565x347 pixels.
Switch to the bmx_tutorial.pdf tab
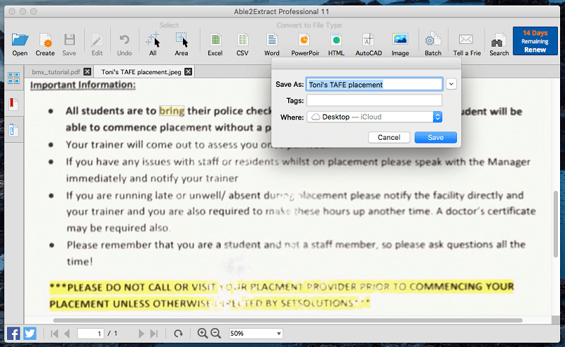click(x=56, y=72)
